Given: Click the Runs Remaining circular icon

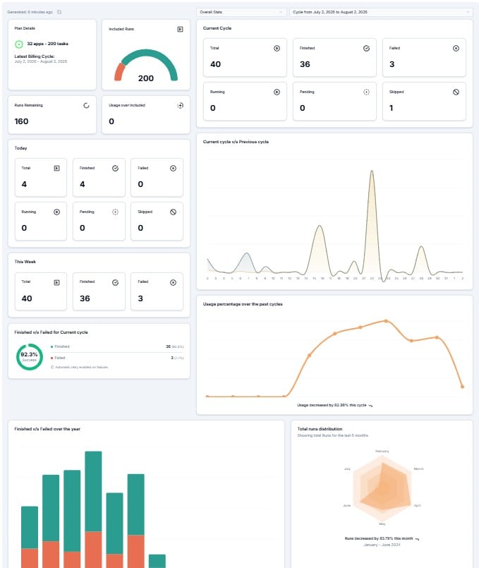Looking at the screenshot, I should click(x=86, y=105).
